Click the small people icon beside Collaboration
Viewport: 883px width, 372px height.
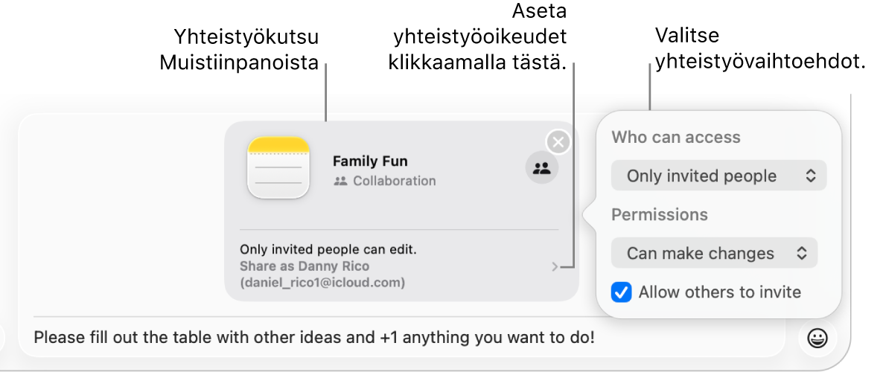(x=340, y=181)
